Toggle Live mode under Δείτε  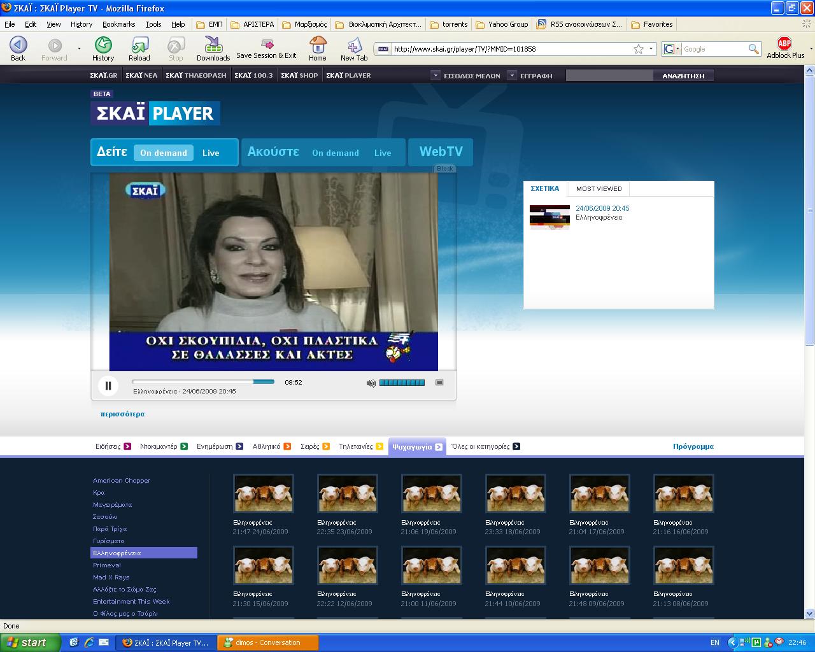(211, 153)
